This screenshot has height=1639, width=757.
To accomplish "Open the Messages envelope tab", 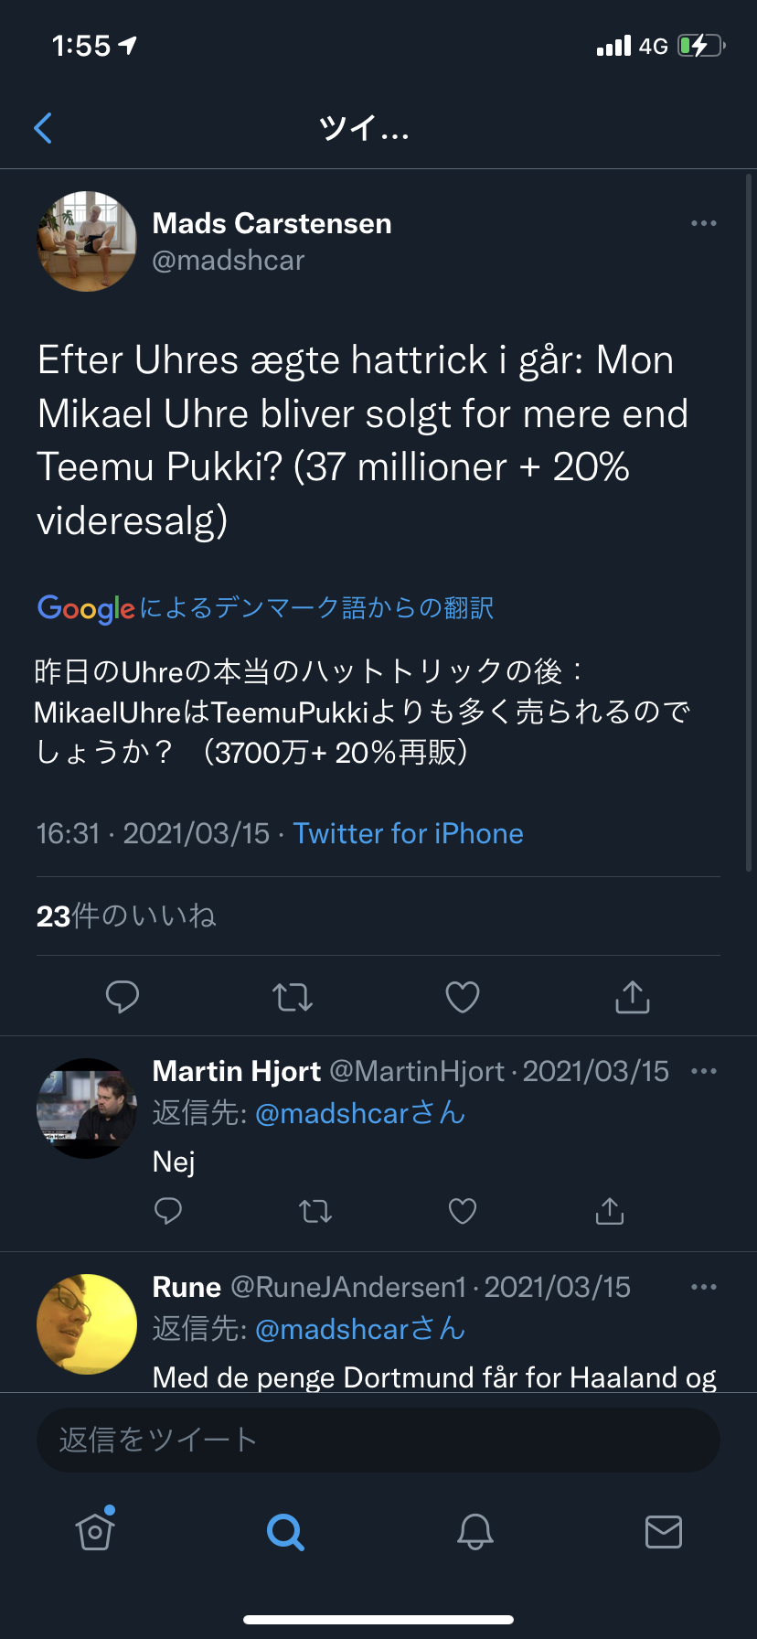I will pos(664,1531).
